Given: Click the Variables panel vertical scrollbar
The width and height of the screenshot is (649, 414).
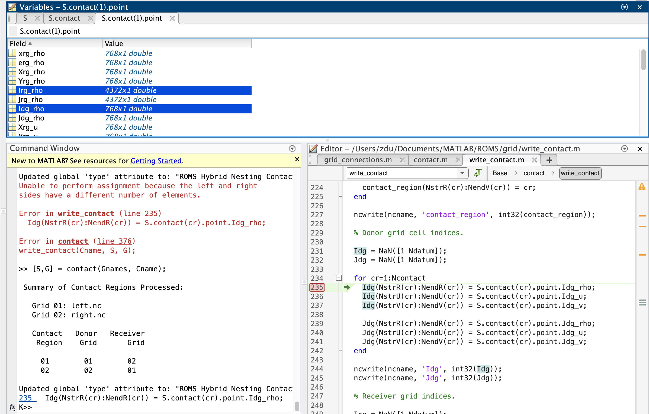Looking at the screenshot, I should (643, 60).
